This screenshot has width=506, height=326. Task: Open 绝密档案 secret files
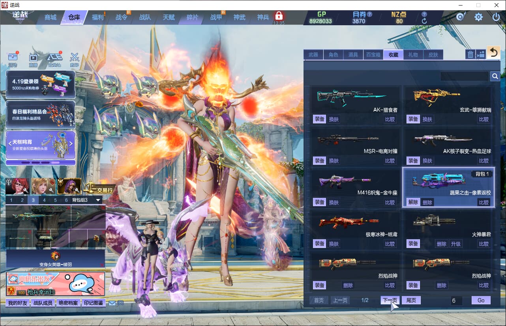pos(68,303)
